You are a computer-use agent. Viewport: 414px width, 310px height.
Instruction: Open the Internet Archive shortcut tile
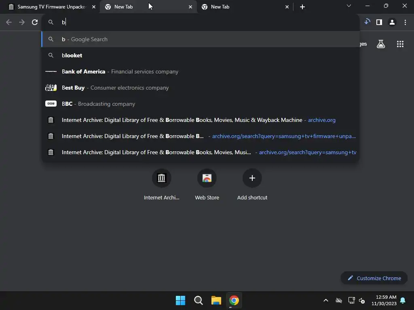pos(162,184)
